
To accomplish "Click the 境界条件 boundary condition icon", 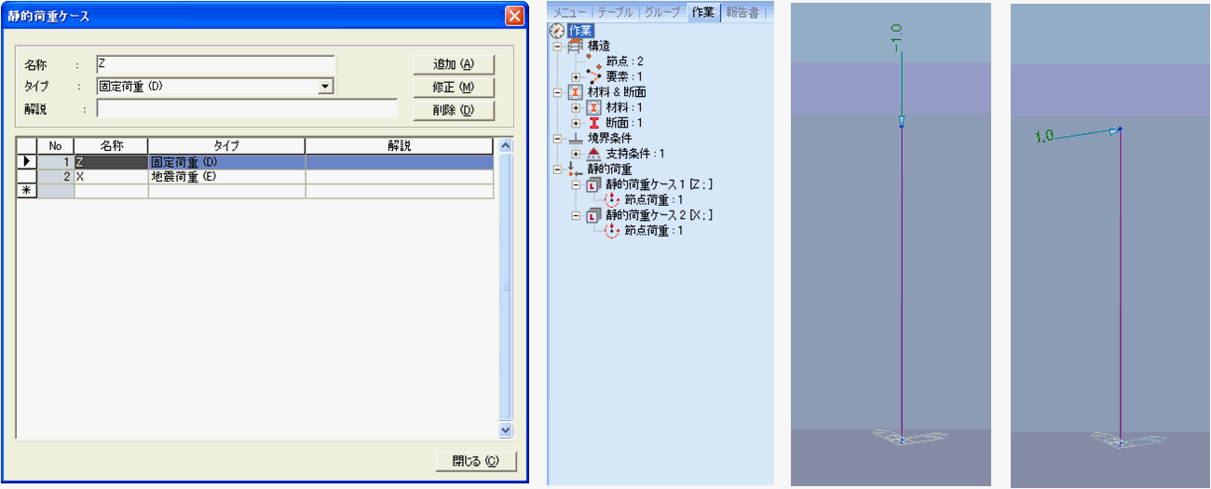I will click(575, 138).
